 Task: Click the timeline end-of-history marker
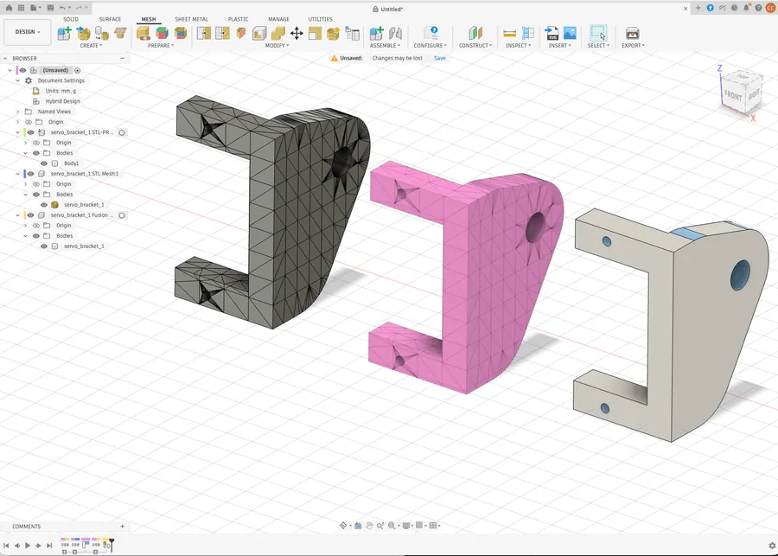112,545
